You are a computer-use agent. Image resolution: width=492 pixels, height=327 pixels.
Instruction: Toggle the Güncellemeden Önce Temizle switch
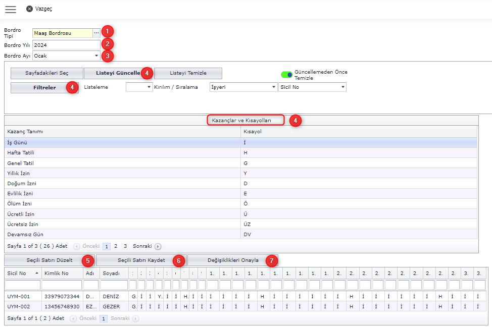(286, 75)
